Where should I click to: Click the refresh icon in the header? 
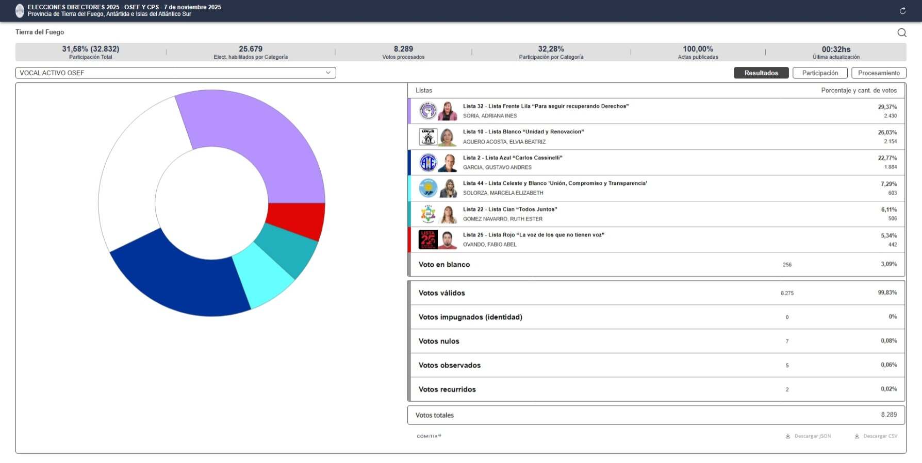pyautogui.click(x=902, y=11)
